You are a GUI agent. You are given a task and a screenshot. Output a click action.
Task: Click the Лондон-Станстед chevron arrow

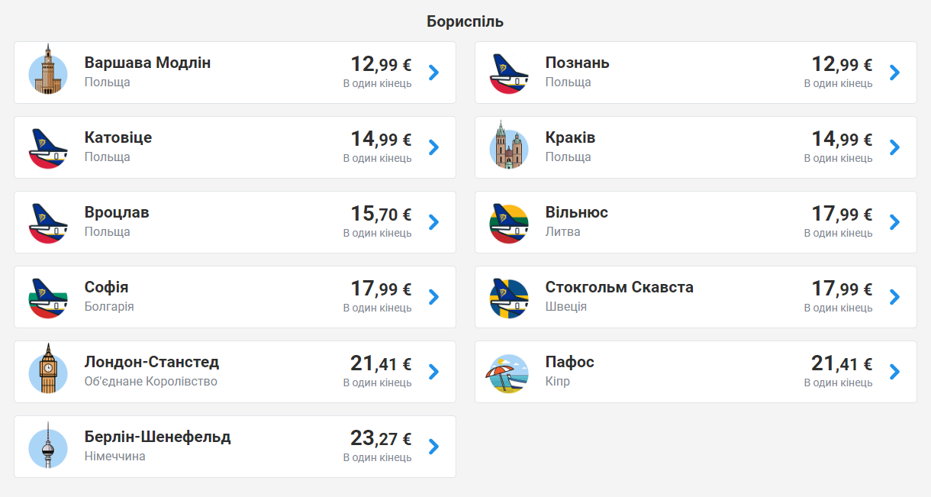pos(434,372)
